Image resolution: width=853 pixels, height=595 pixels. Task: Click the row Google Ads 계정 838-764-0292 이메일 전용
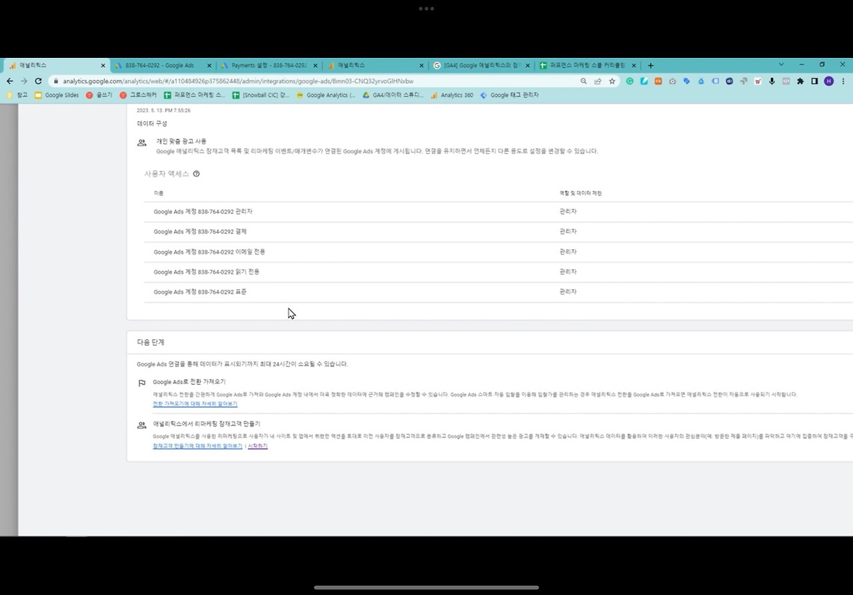point(498,252)
